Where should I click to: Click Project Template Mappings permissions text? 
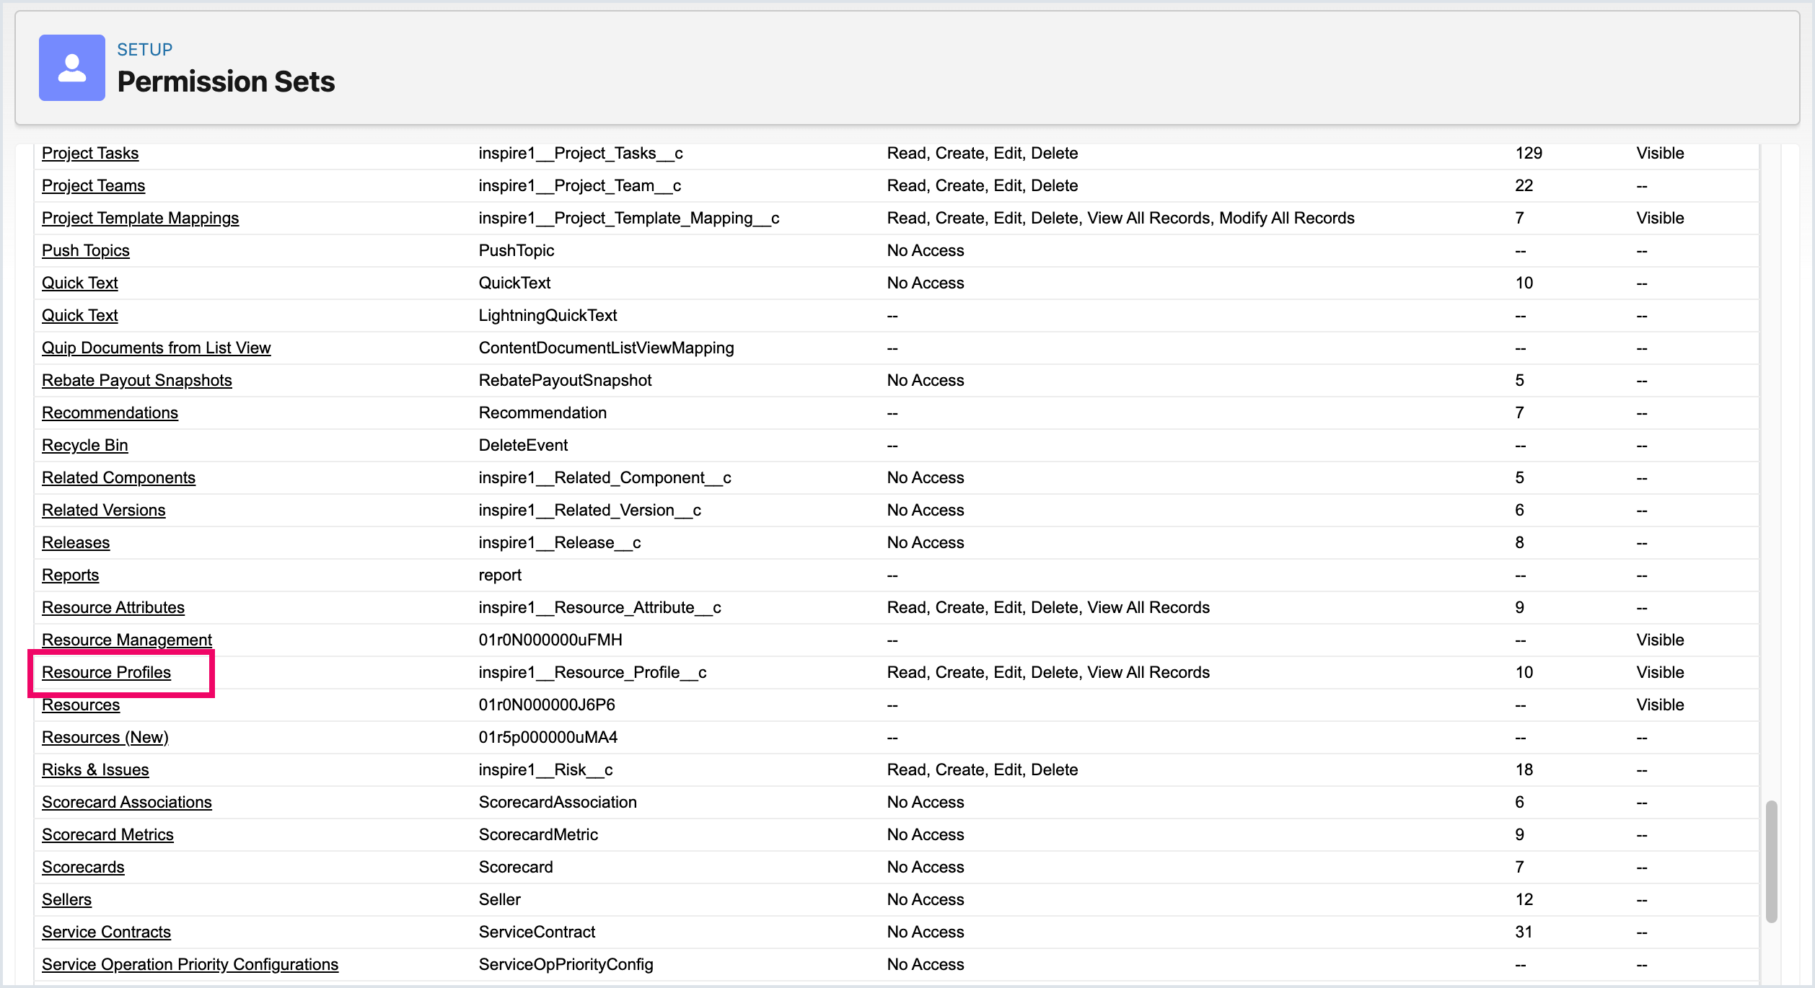tap(1120, 218)
